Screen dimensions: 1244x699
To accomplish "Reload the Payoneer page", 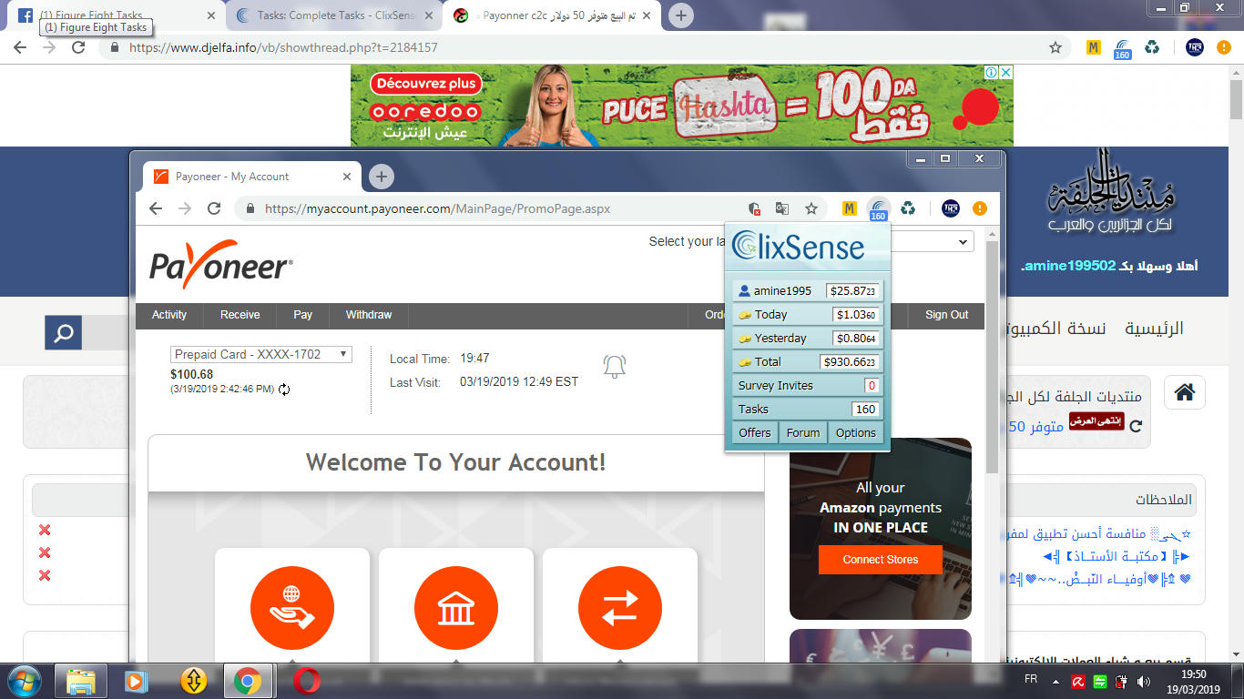I will point(214,208).
